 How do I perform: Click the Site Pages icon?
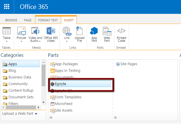tap(118, 64)
